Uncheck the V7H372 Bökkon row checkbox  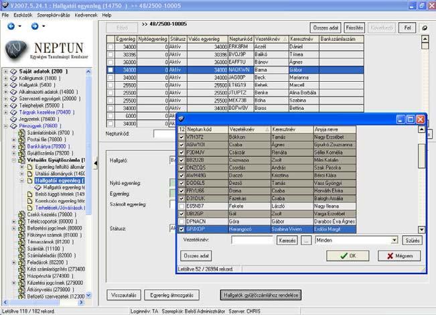pyautogui.click(x=181, y=137)
